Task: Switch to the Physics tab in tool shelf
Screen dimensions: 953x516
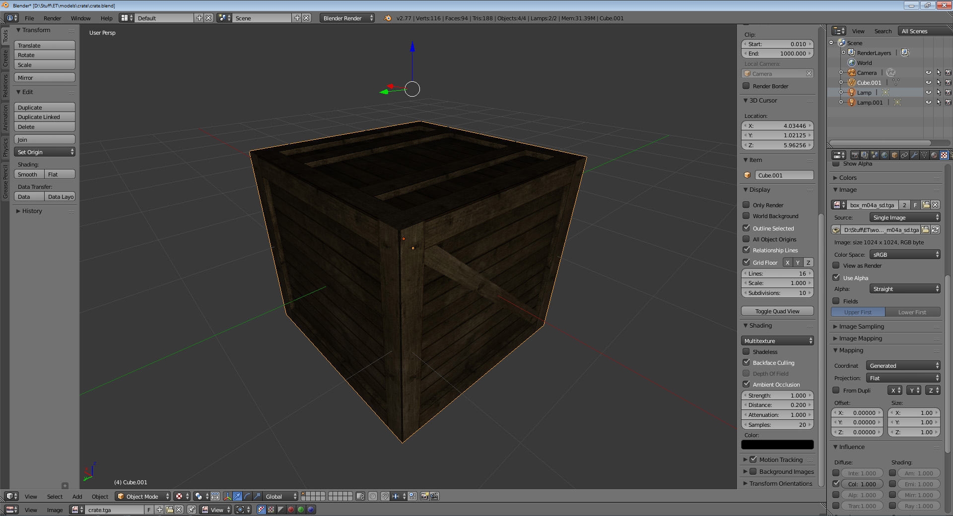Action: (x=5, y=147)
